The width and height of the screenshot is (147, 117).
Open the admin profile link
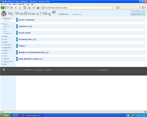click(x=138, y=11)
